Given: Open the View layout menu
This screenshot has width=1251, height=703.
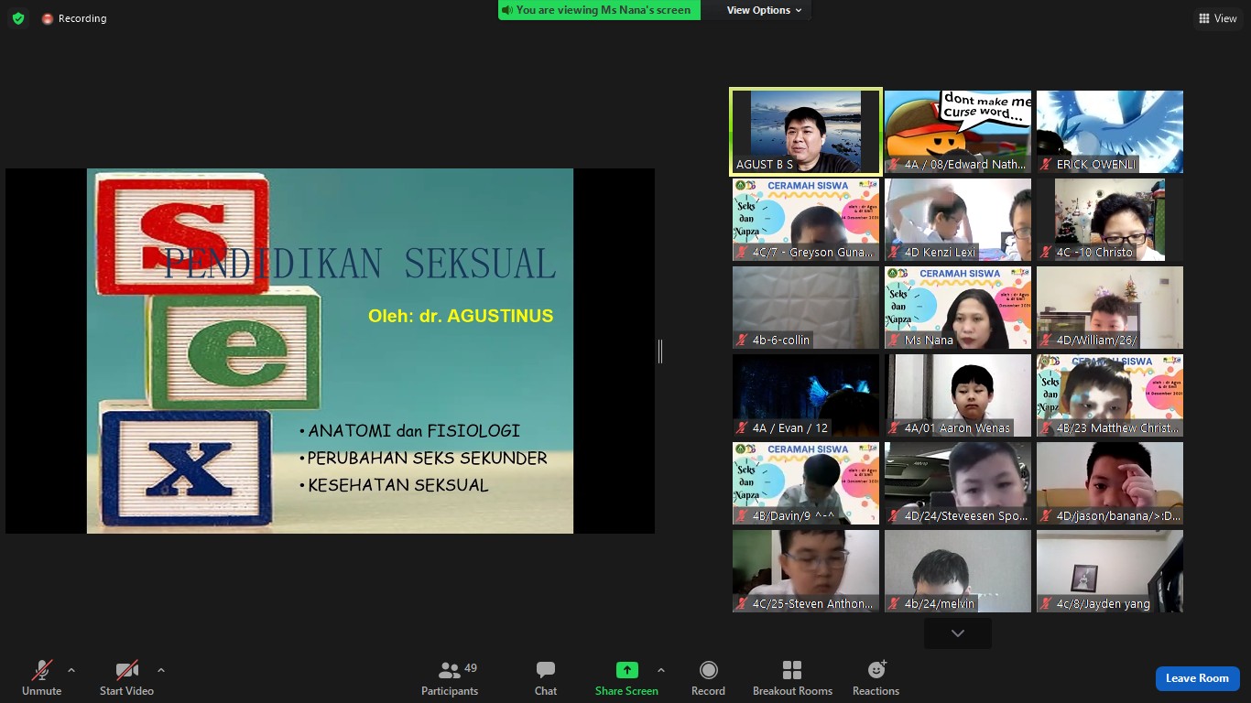Looking at the screenshot, I should 1217,18.
